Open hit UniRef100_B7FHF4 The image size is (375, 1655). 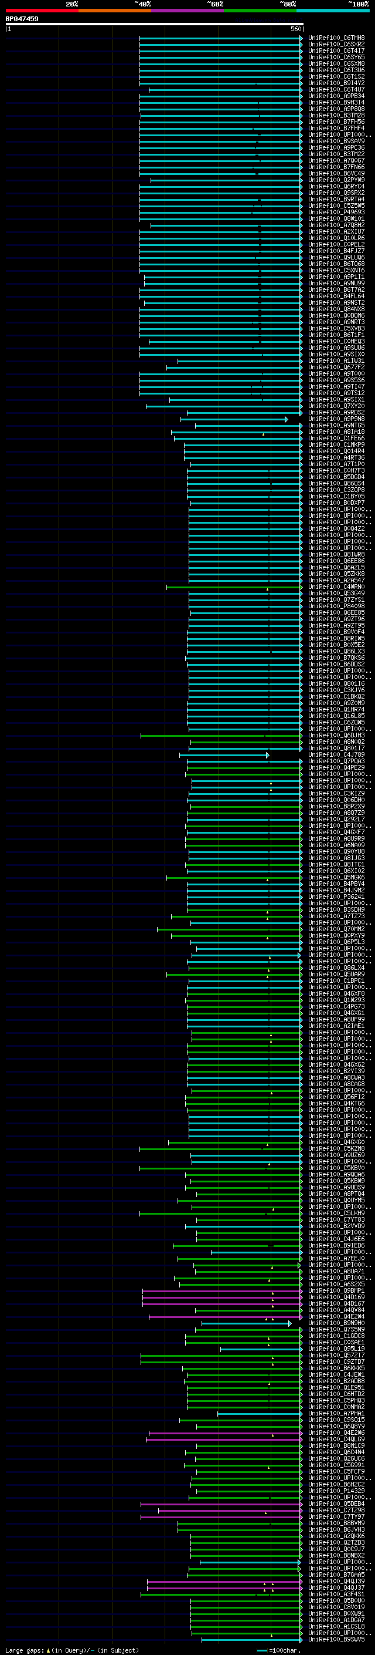point(336,129)
